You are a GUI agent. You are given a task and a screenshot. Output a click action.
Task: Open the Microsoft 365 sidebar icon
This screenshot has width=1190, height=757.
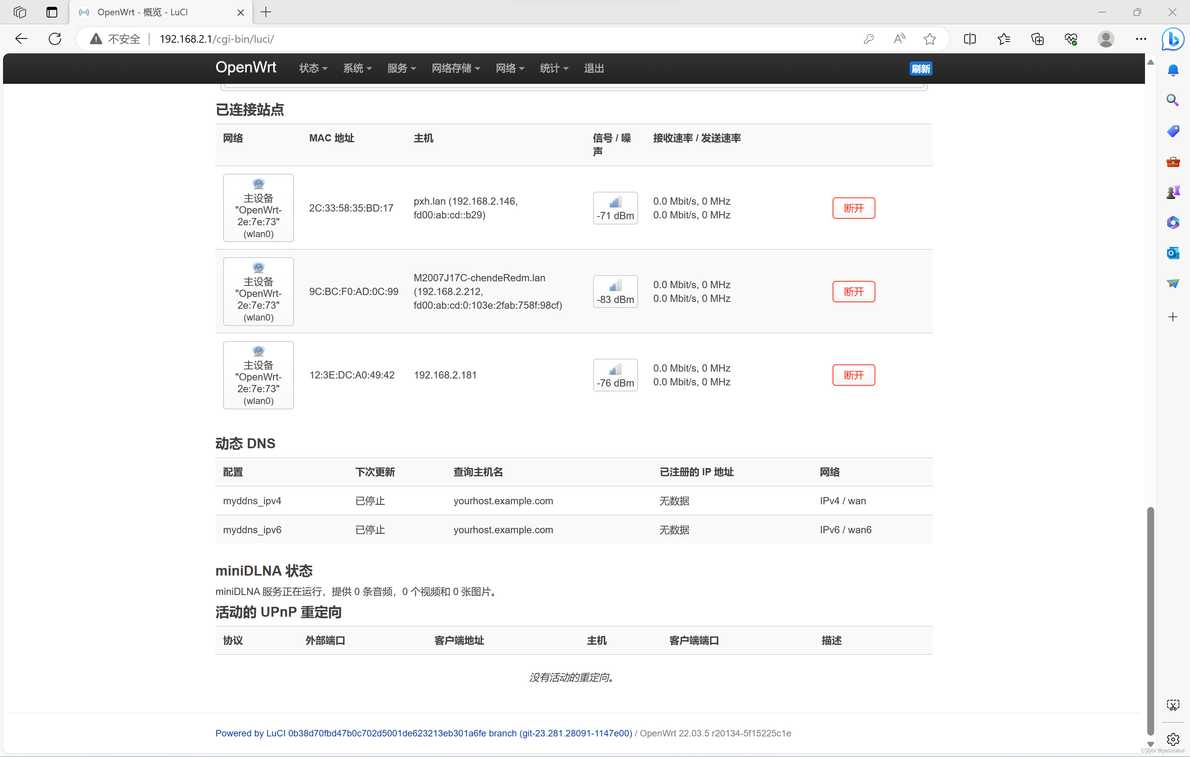point(1173,222)
